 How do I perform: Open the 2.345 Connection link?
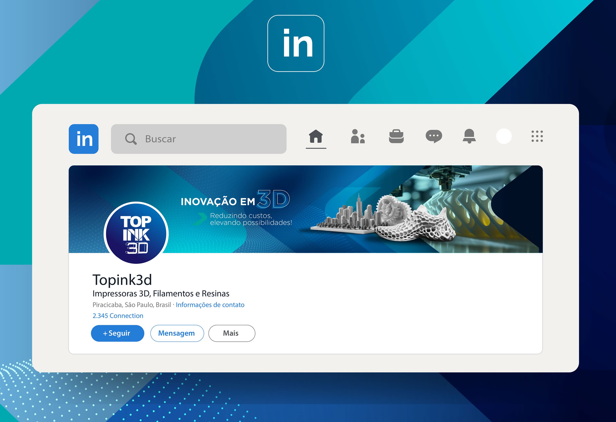click(118, 316)
